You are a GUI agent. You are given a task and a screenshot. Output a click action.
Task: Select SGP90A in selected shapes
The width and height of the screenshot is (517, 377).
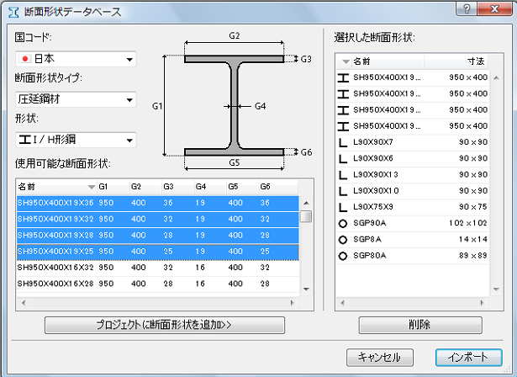coord(413,223)
